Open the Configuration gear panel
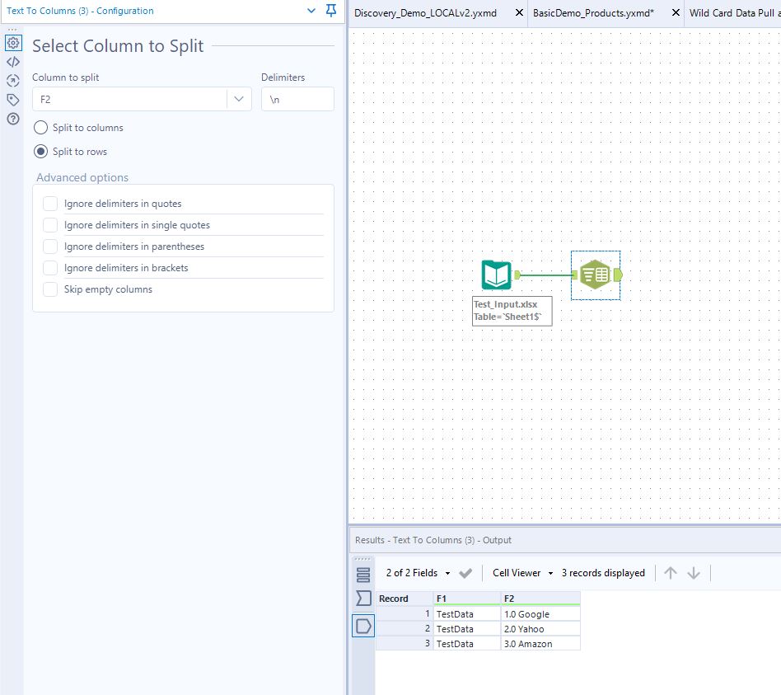The width and height of the screenshot is (781, 695). [x=12, y=42]
